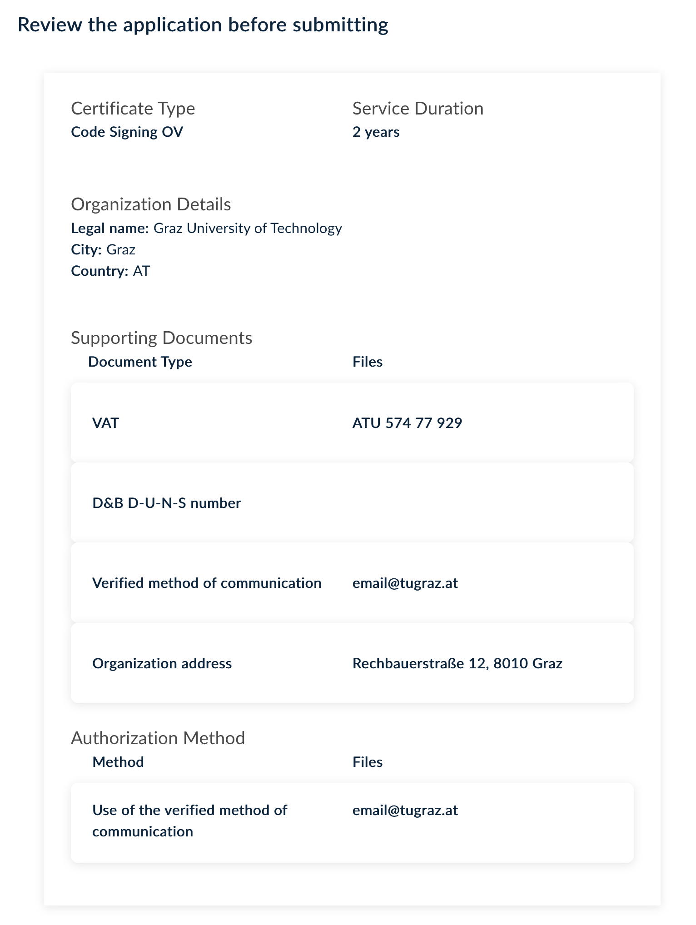This screenshot has height=925, width=696.
Task: Click the Certificate Type label
Action: 133,109
